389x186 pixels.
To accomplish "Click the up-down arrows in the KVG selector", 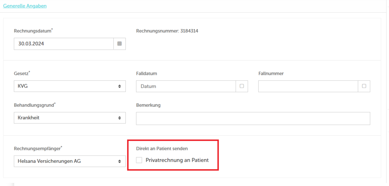I will pyautogui.click(x=120, y=86).
